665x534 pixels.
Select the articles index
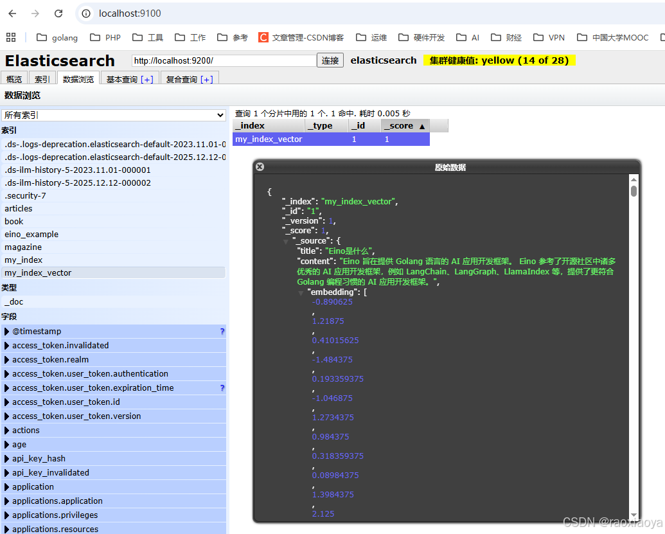pyautogui.click(x=113, y=209)
